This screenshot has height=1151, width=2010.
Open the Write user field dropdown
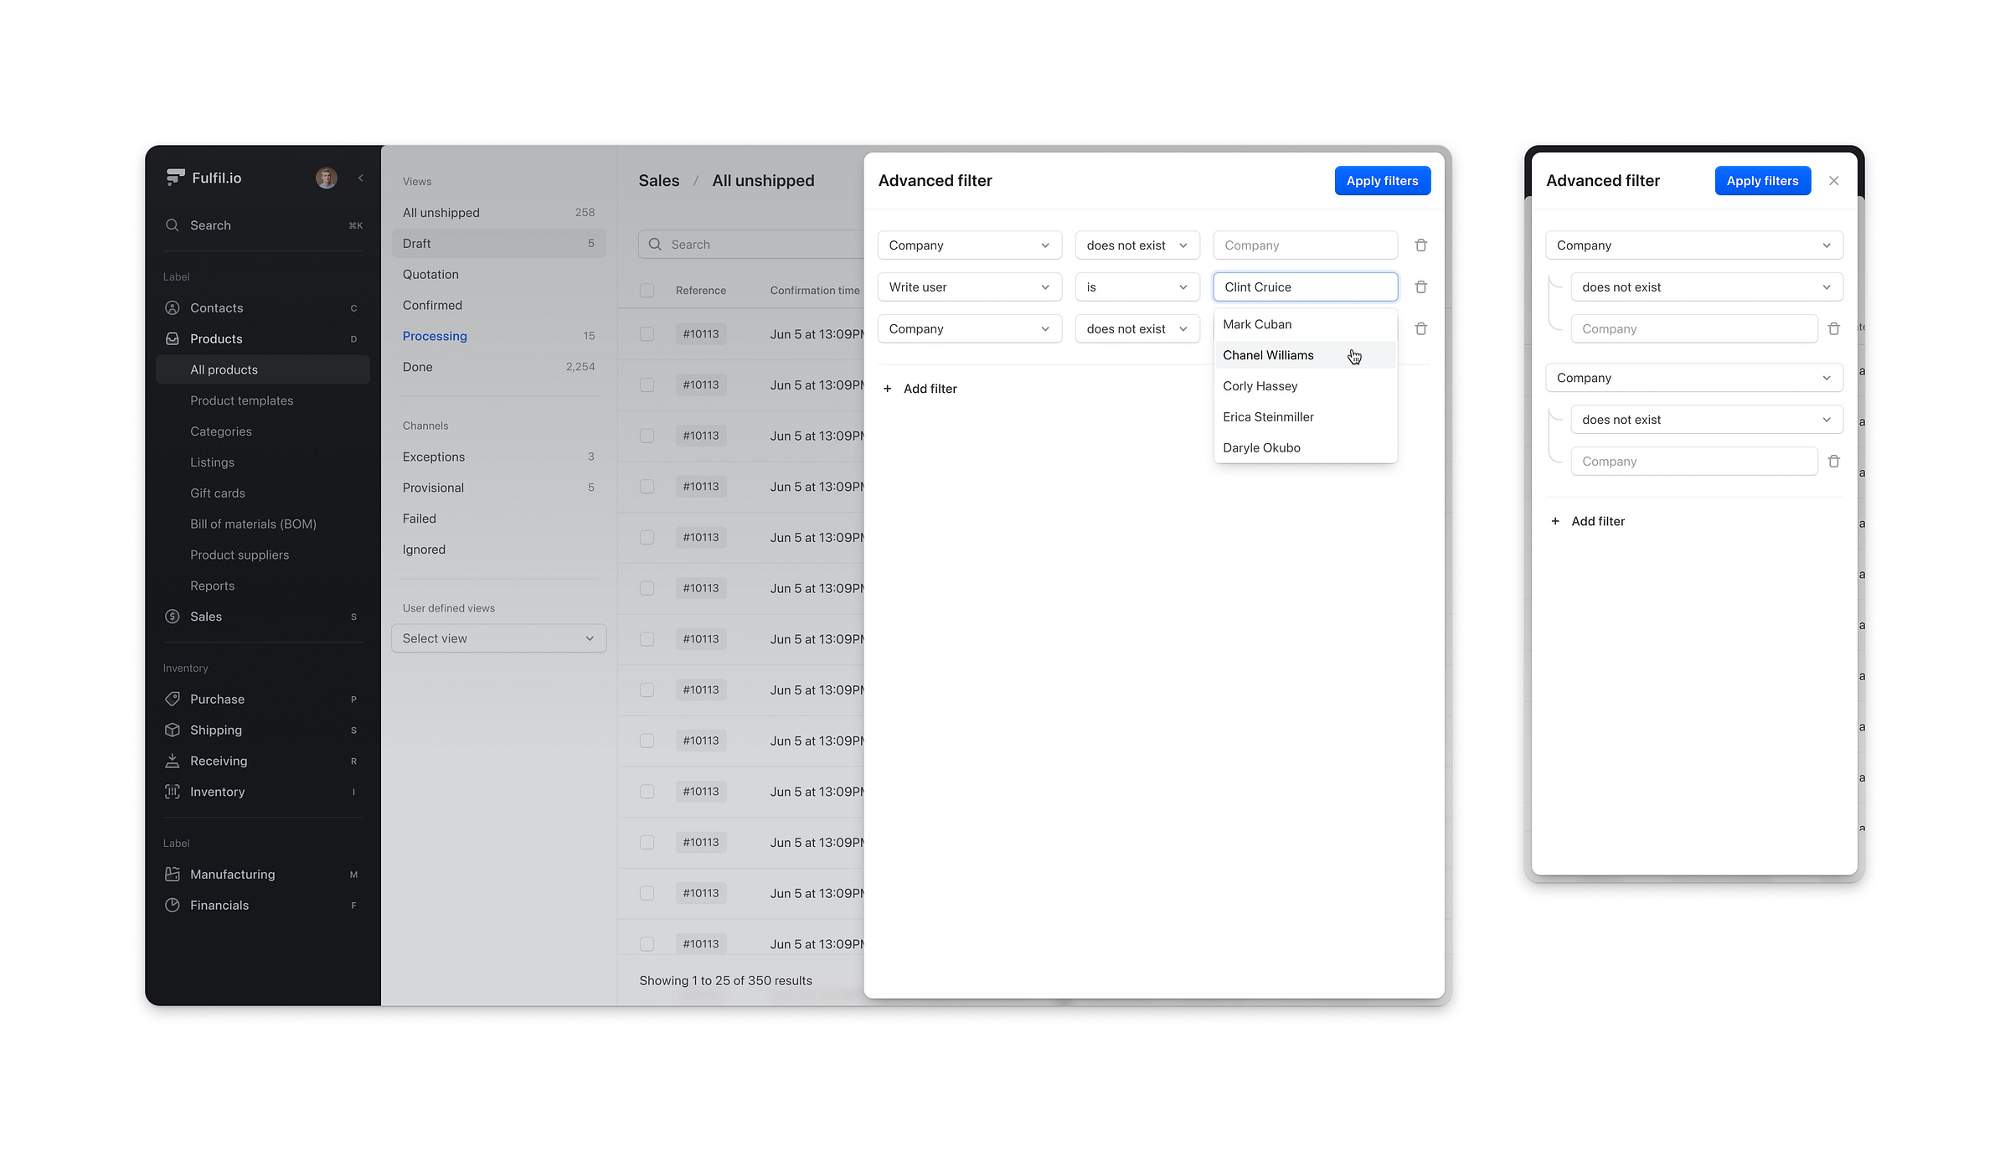[969, 286]
